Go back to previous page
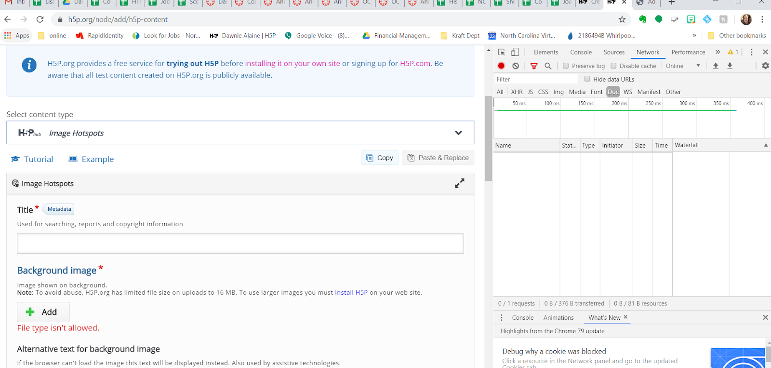Screen dimensions: 771x368 coord(7,19)
